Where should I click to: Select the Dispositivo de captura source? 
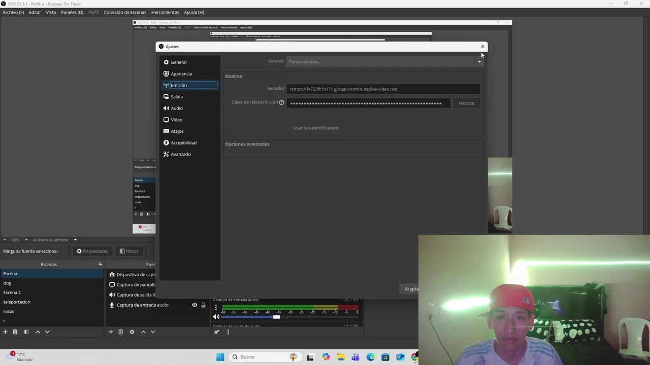(x=132, y=275)
